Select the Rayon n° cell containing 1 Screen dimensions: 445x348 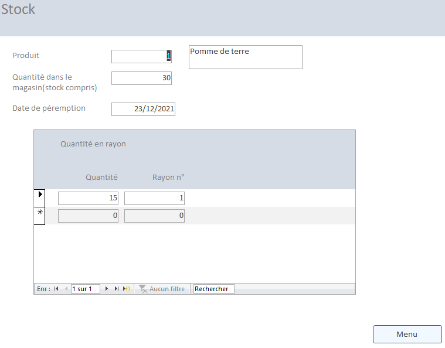tap(154, 198)
